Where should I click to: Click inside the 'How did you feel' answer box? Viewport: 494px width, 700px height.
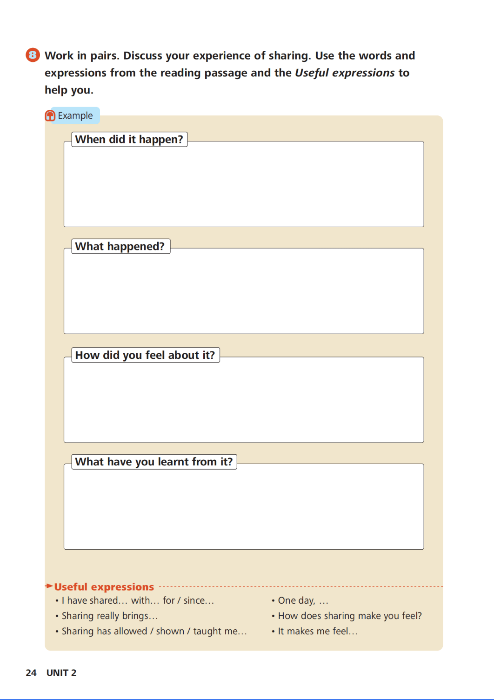click(244, 403)
